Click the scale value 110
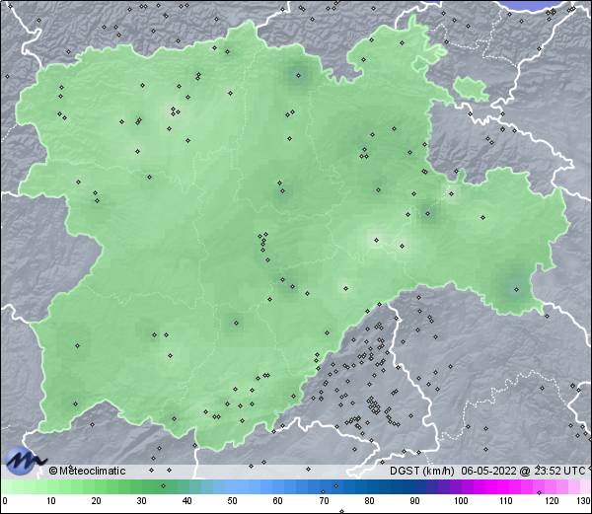 506,501
